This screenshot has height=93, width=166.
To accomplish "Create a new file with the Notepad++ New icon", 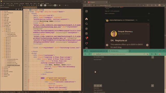I will pyautogui.click(x=1, y=5).
